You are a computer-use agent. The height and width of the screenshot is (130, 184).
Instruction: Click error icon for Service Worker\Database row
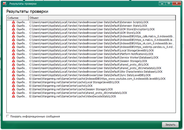pyautogui.click(x=13, y=57)
